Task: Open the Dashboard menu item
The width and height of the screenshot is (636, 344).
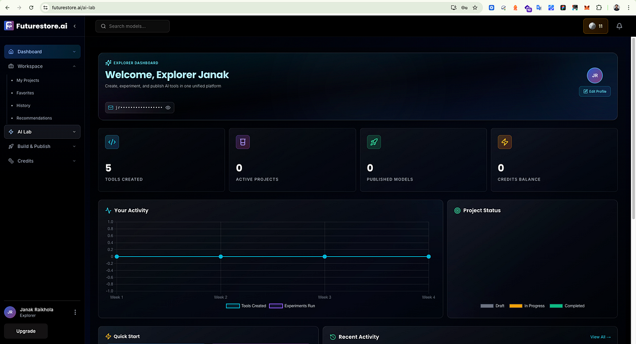Action: pos(42,52)
